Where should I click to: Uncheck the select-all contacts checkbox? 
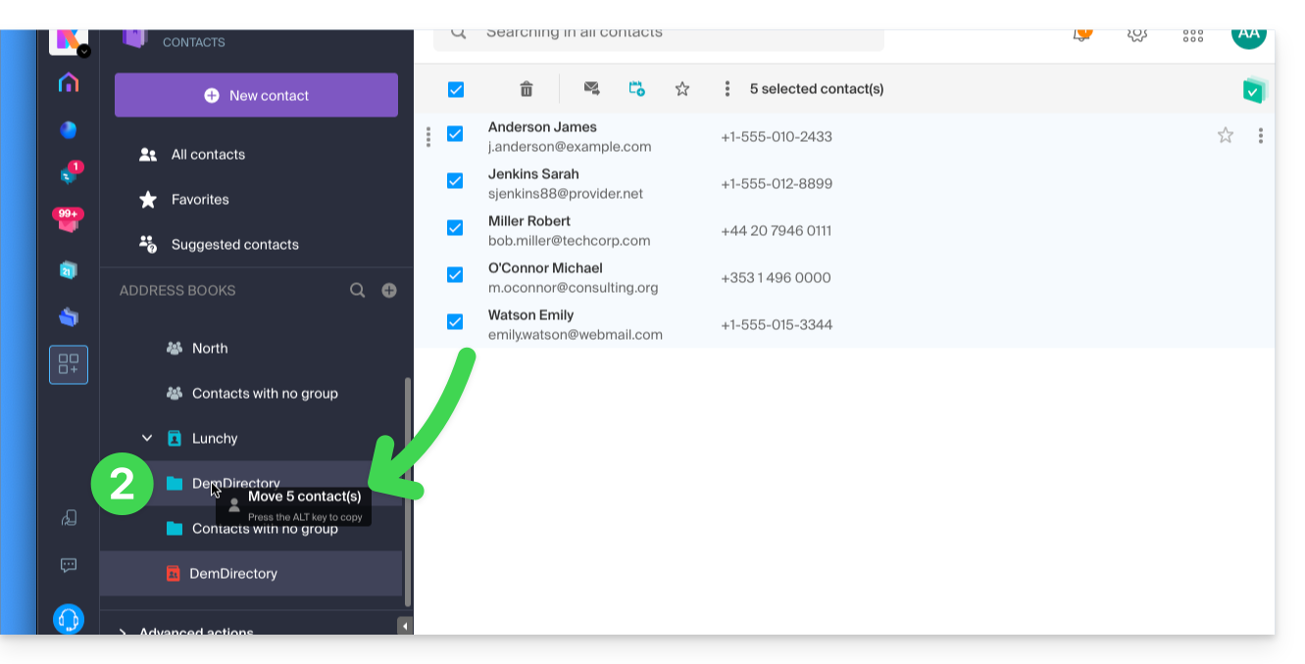pyautogui.click(x=456, y=90)
